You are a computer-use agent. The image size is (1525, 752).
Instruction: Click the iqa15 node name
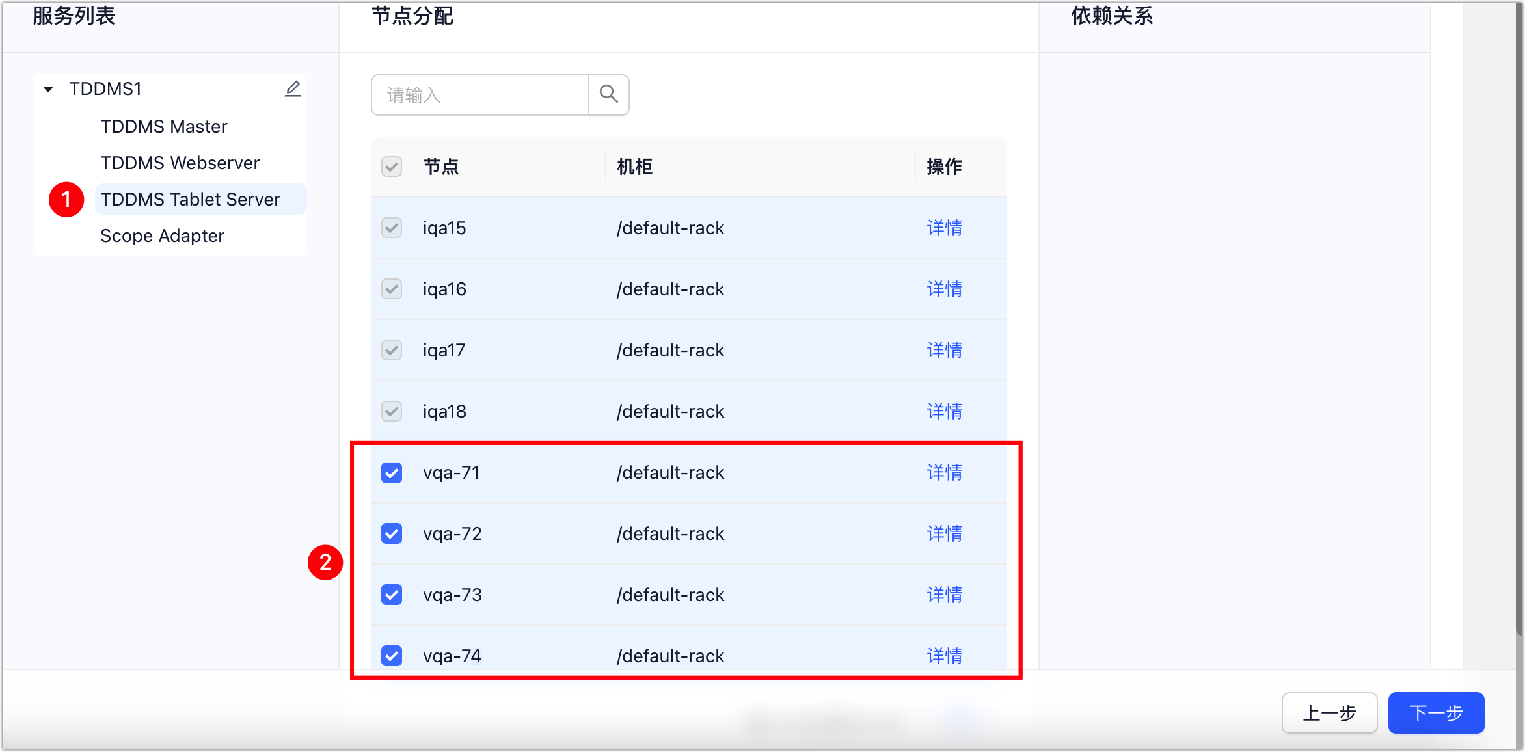[x=444, y=228]
